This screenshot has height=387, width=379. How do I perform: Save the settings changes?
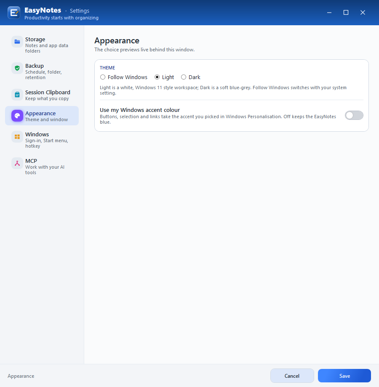(x=344, y=376)
